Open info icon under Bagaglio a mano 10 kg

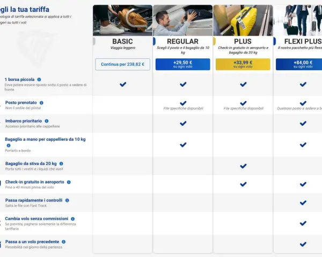click(9, 146)
